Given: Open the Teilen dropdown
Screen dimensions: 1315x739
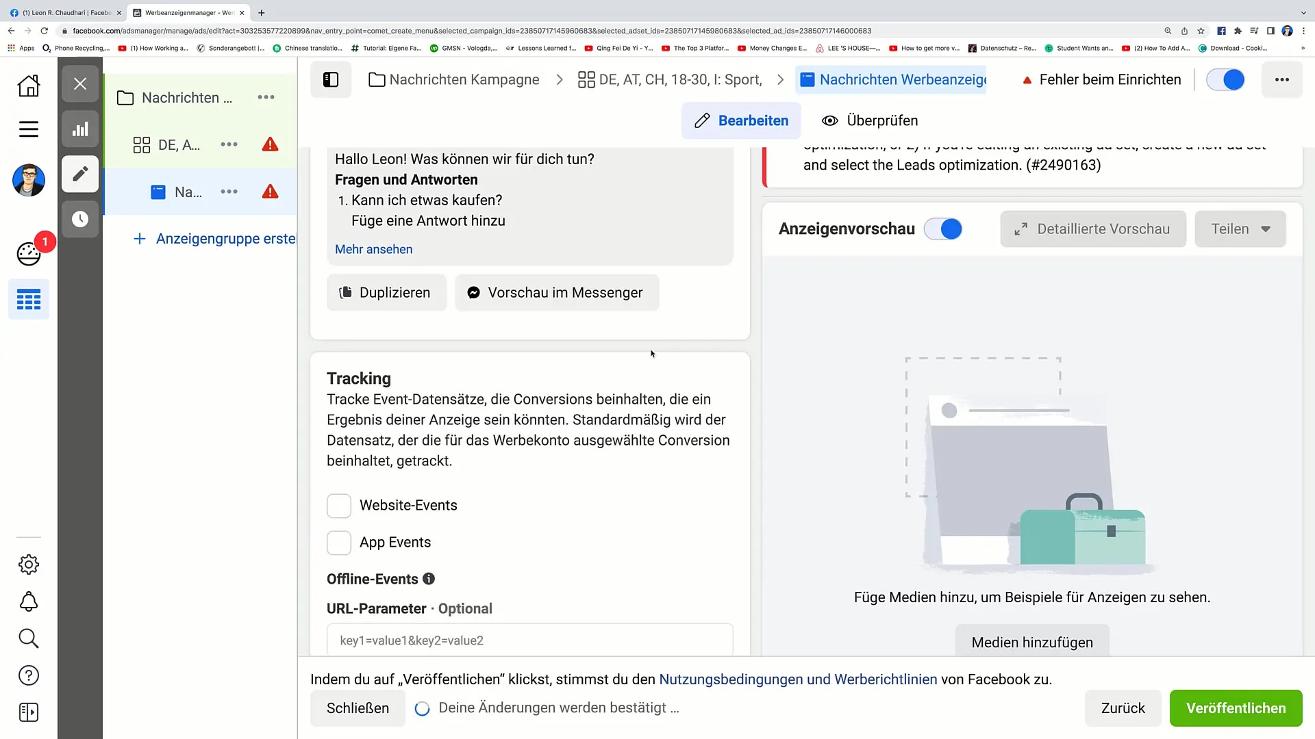Looking at the screenshot, I should (1240, 229).
